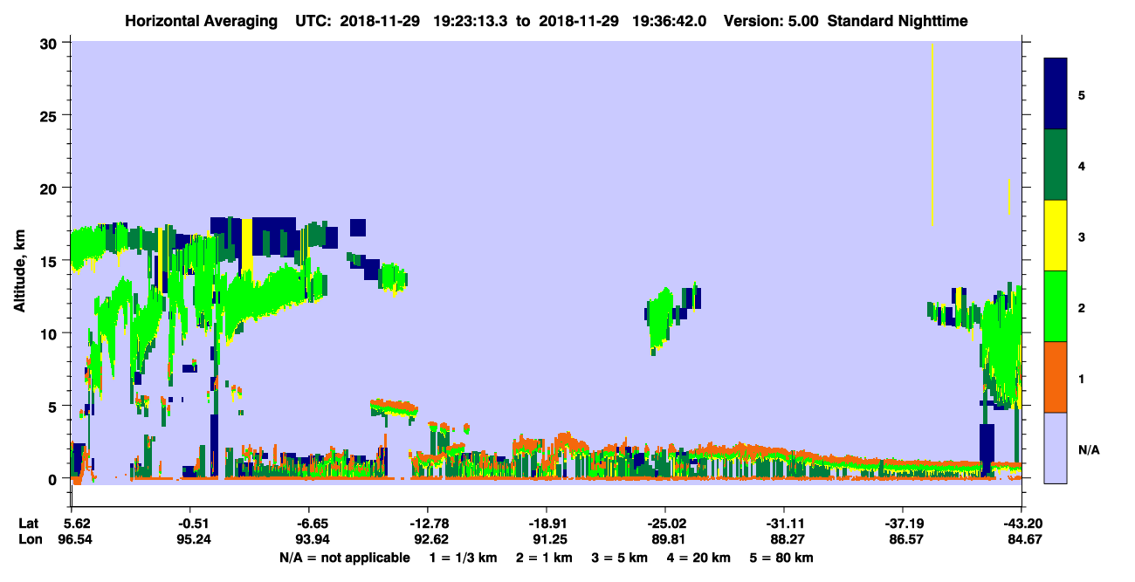
Task: Click latitude value -37.19
Action: click(903, 524)
